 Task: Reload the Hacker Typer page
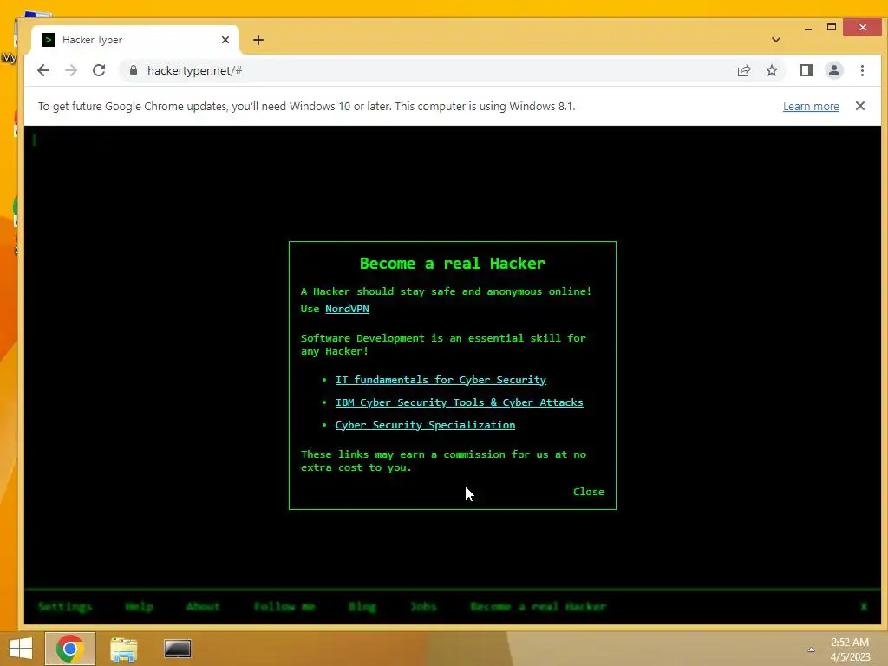99,70
